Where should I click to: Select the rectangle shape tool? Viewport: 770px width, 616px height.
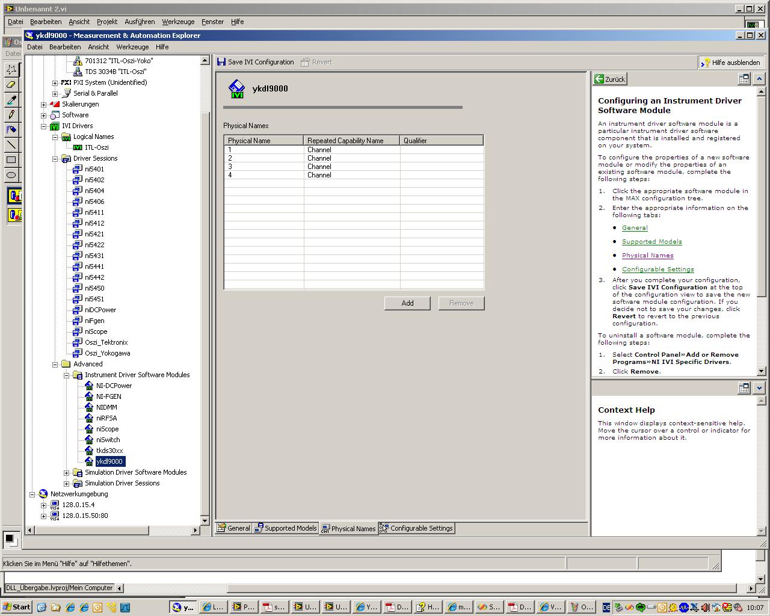11,160
